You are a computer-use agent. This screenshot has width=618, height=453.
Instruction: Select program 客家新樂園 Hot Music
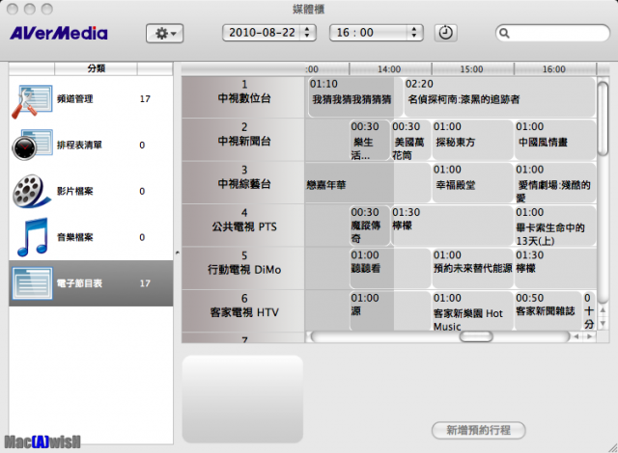point(472,311)
